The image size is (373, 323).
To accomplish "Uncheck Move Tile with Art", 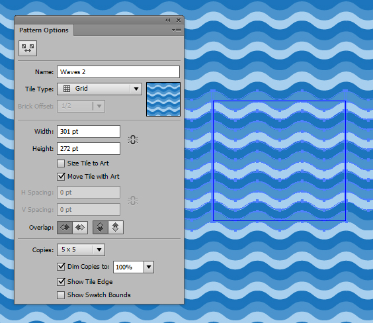I will point(61,177).
